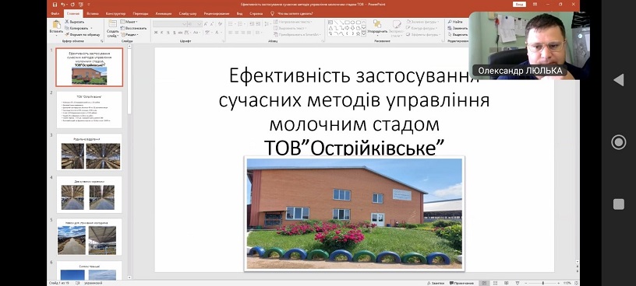Switch to the Анимация tab
Viewport: 636px width, 286px height.
click(x=164, y=13)
